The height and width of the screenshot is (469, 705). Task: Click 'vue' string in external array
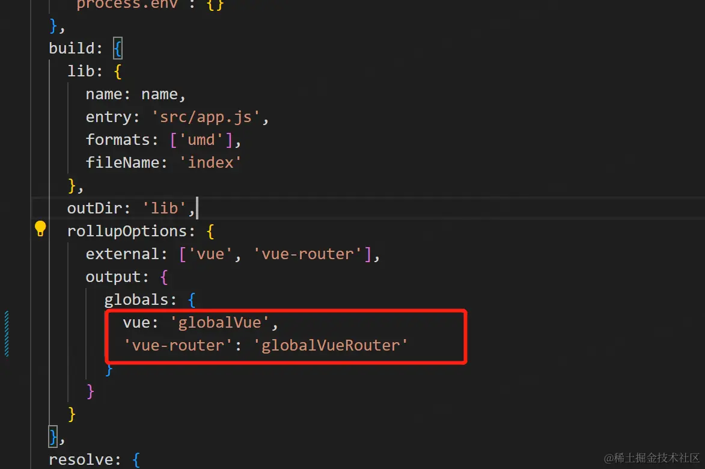tap(210, 254)
